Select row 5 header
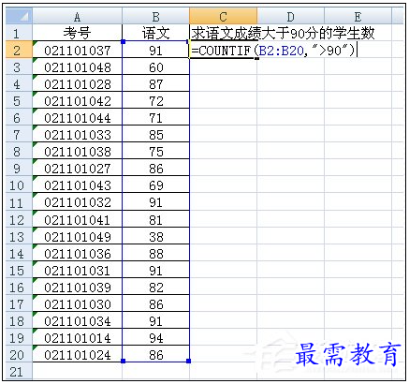This screenshot has width=409, height=384. [x=19, y=100]
